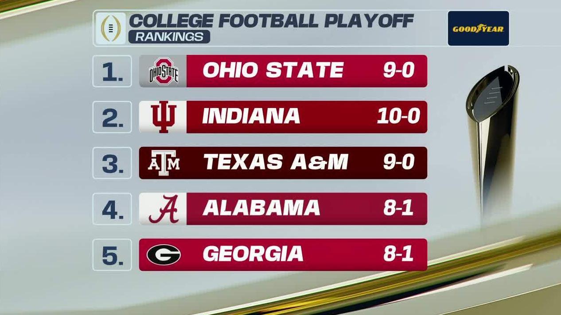Click Indiana's 10-0 record
Viewport: 561px width, 315px height.
[398, 117]
